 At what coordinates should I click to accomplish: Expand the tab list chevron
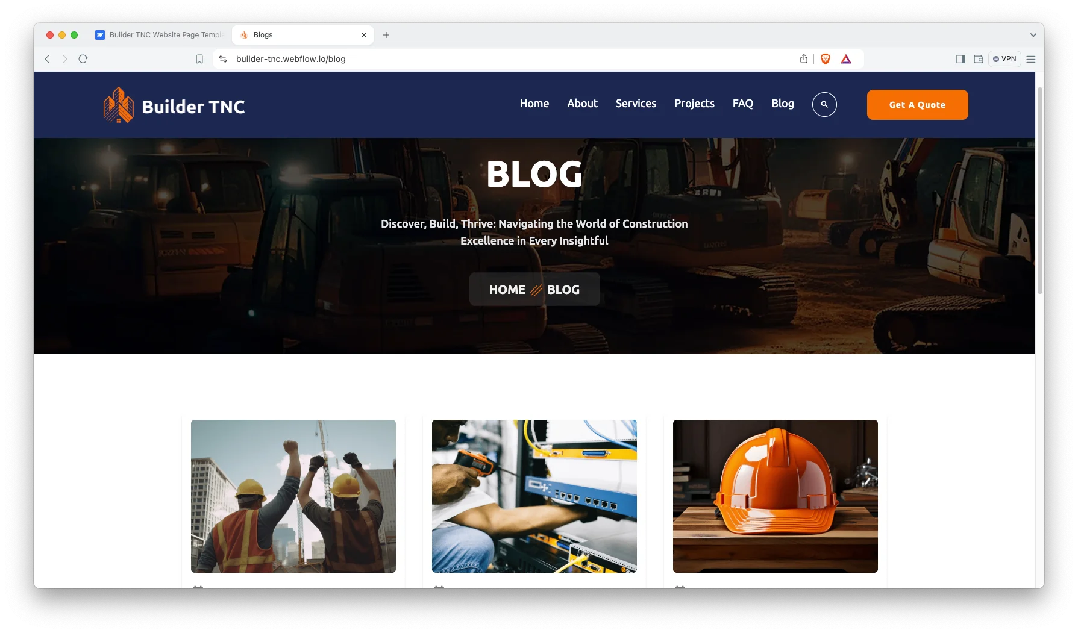coord(1033,35)
